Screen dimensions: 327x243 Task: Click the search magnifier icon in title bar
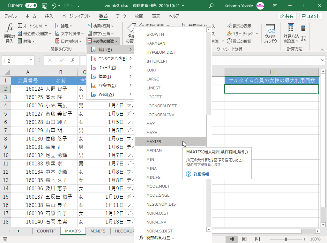click(211, 5)
